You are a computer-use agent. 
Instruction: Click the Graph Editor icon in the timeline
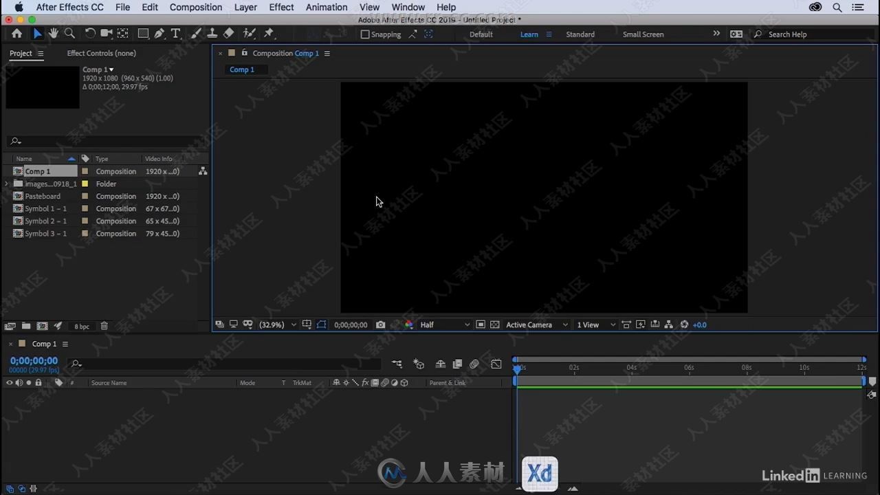[x=496, y=364]
